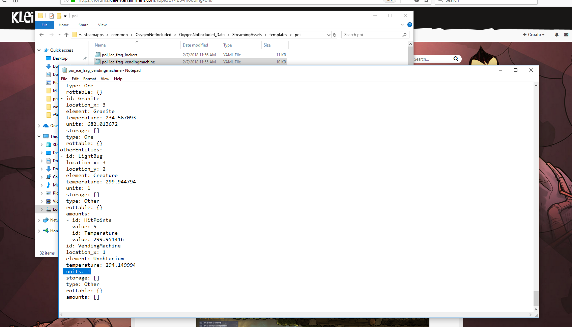572x327 pixels.
Task: Click the This PC computer icon
Action: (x=46, y=137)
